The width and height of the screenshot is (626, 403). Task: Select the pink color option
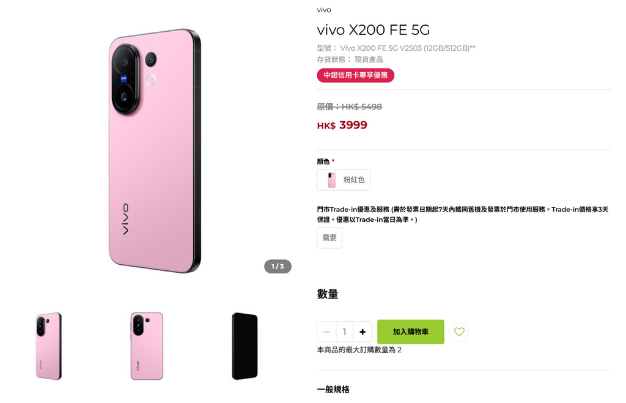click(x=344, y=180)
